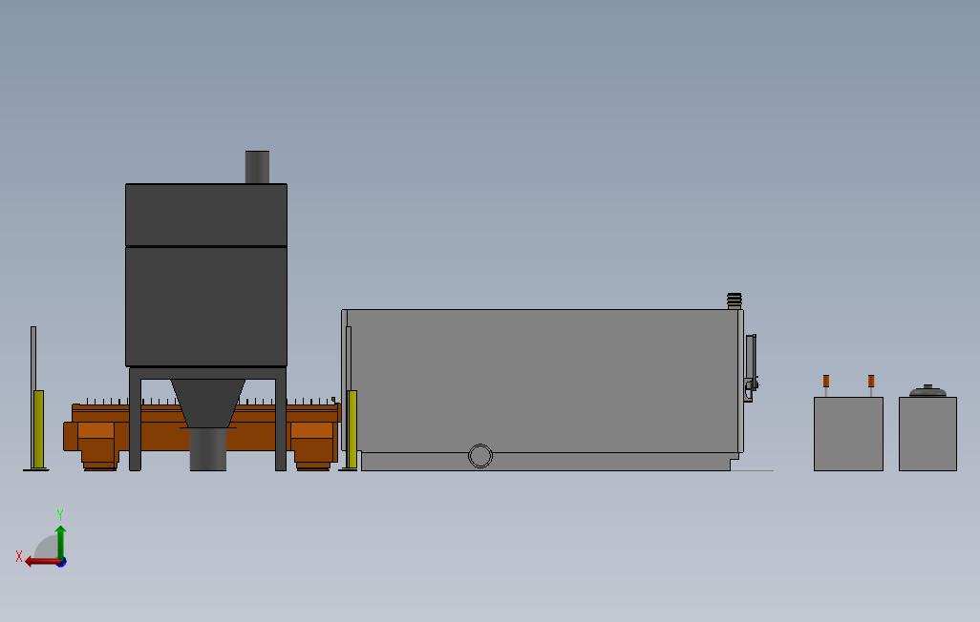The width and height of the screenshot is (980, 622).
Task: Select the latch panel on the tank's right side
Action: [x=751, y=367]
